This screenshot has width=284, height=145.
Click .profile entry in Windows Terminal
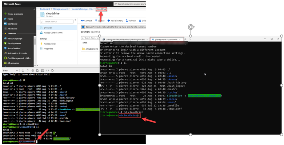(173, 105)
